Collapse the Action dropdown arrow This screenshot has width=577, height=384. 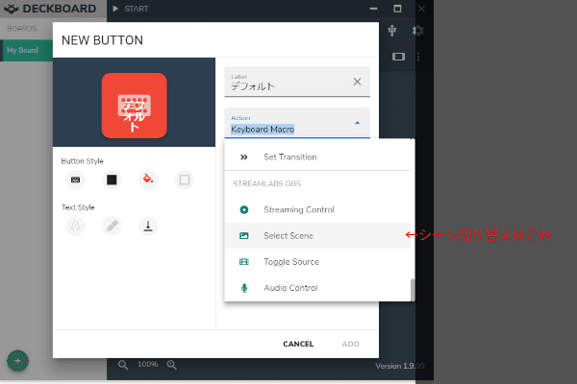(x=357, y=123)
